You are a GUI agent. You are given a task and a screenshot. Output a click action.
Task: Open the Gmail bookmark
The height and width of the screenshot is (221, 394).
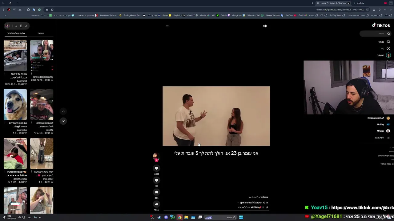coord(303,15)
